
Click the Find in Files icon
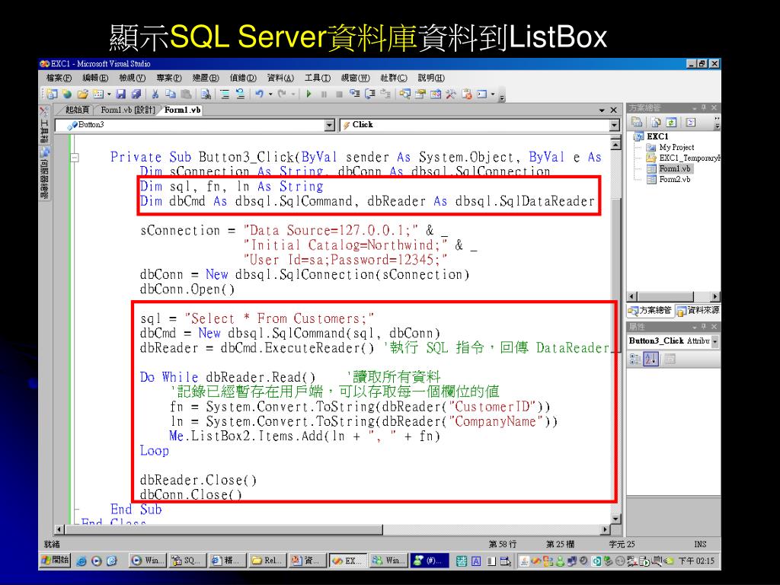pyautogui.click(x=206, y=94)
